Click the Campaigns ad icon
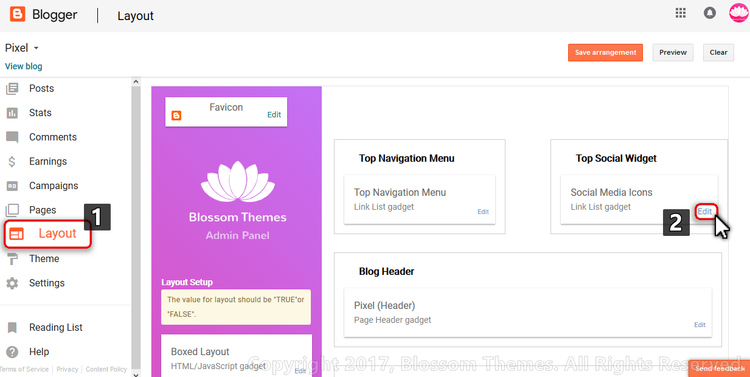 [x=12, y=186]
